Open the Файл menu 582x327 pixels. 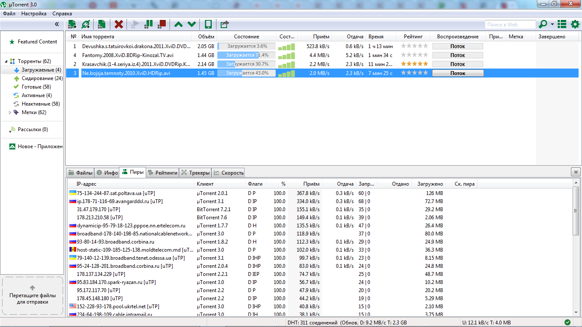[x=9, y=14]
